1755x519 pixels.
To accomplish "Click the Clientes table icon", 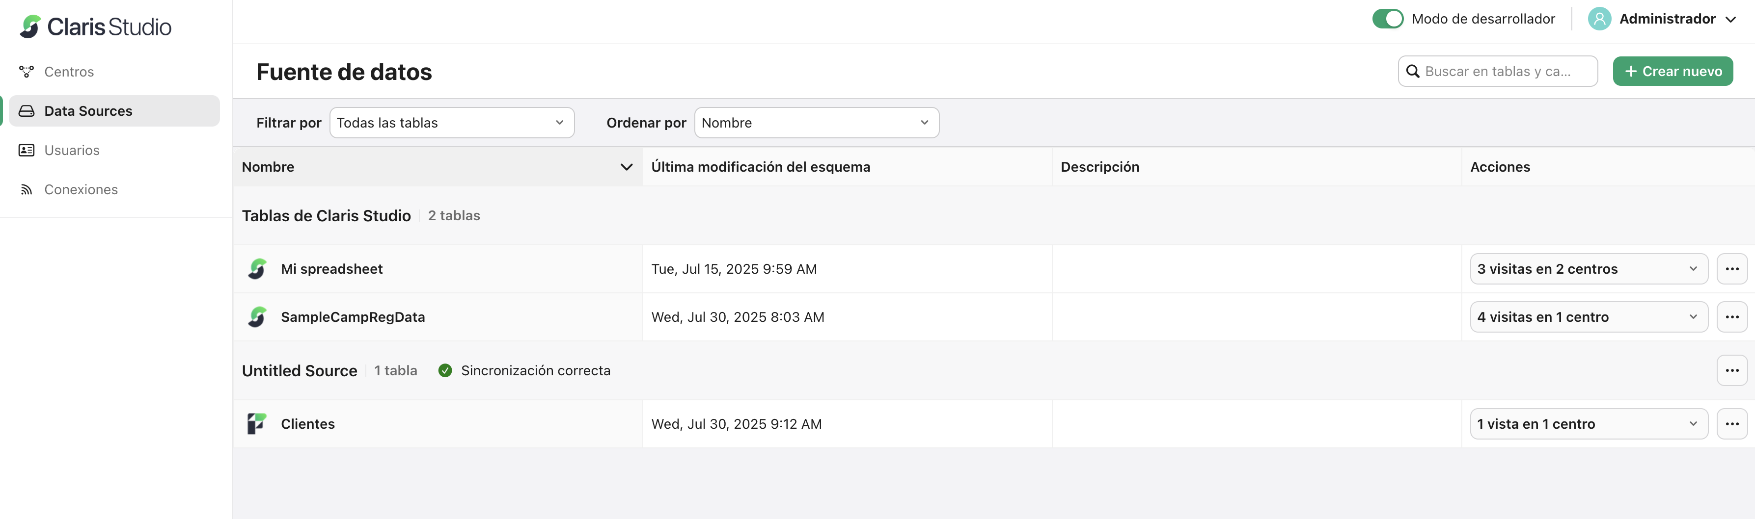I will (x=257, y=424).
